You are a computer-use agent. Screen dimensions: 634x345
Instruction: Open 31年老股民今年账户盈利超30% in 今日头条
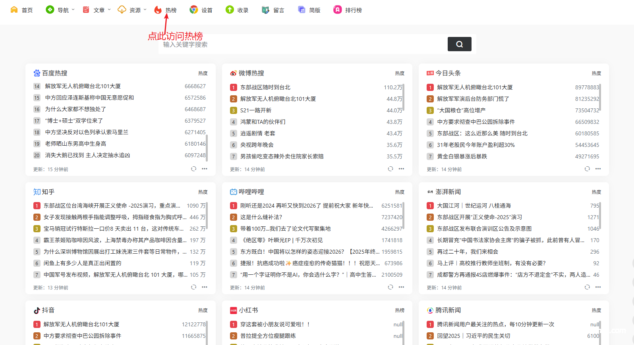click(476, 145)
